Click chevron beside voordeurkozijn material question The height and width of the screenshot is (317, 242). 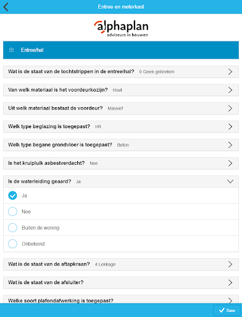230,90
